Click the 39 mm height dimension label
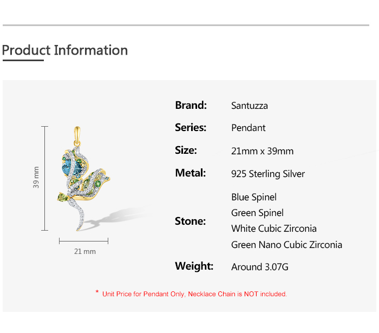The width and height of the screenshot is (379, 333). 36,177
